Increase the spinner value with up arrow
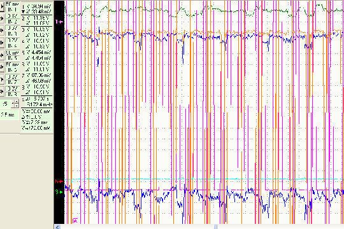 point(16,102)
